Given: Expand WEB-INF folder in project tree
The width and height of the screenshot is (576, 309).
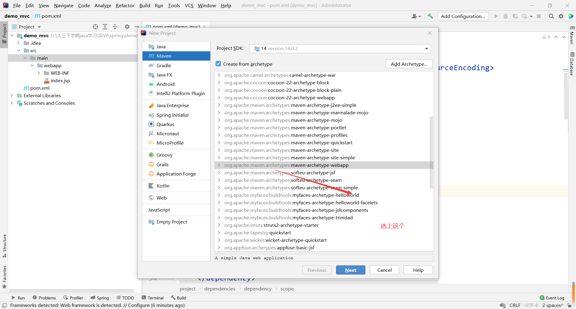Looking at the screenshot, I should tap(39, 73).
